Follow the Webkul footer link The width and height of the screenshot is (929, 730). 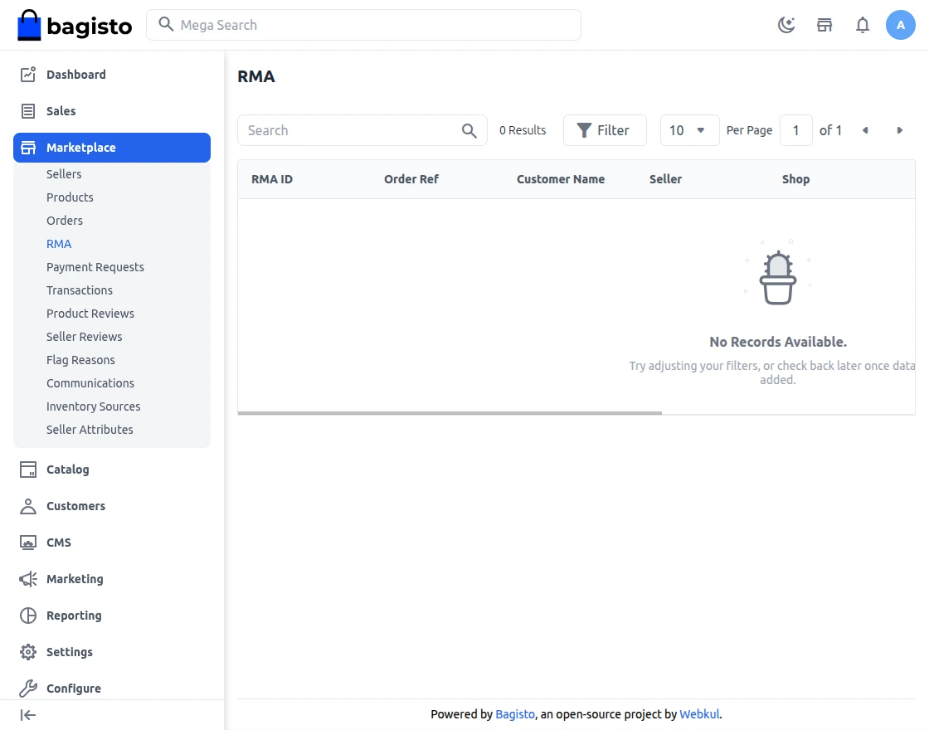point(699,714)
